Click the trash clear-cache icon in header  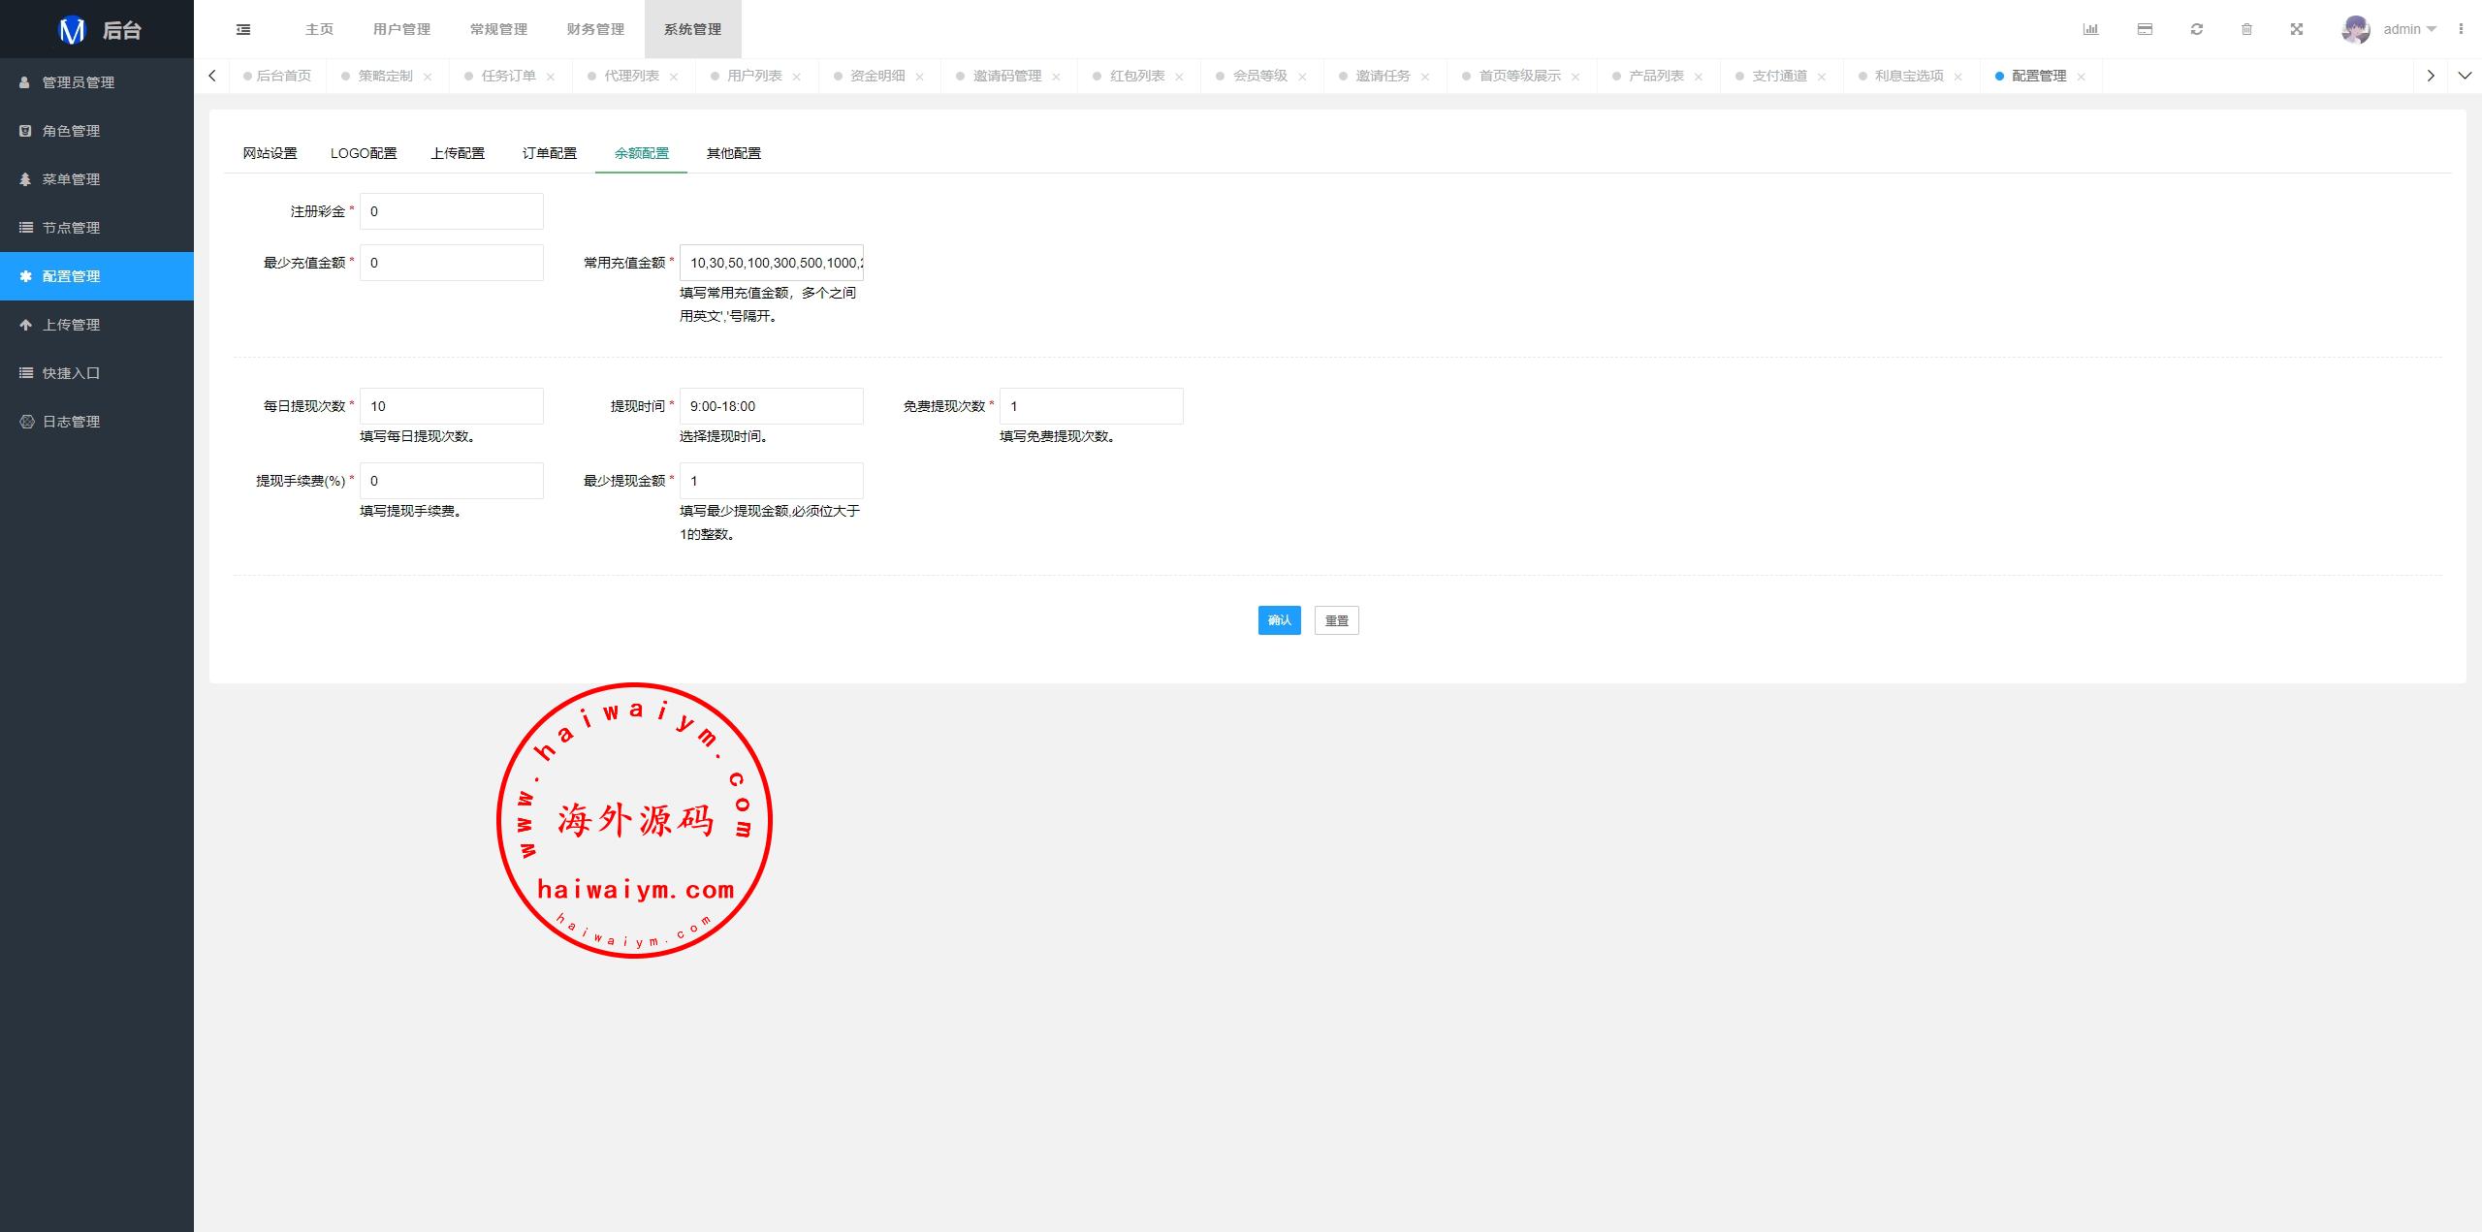point(2246,29)
